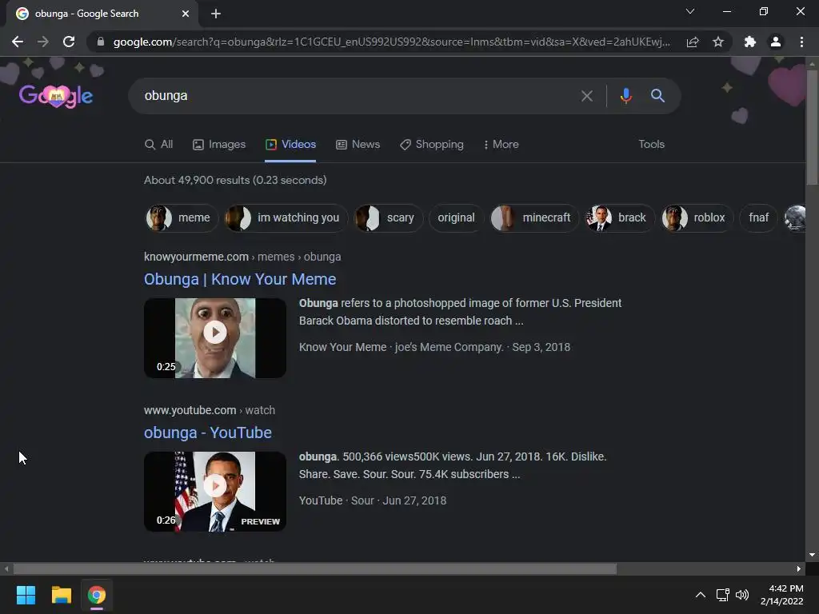Viewport: 819px width, 614px height.
Task: Select the Videos tab
Action: click(290, 144)
